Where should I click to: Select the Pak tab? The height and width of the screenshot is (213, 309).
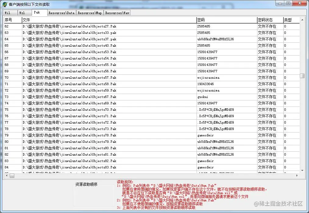tap(39, 12)
